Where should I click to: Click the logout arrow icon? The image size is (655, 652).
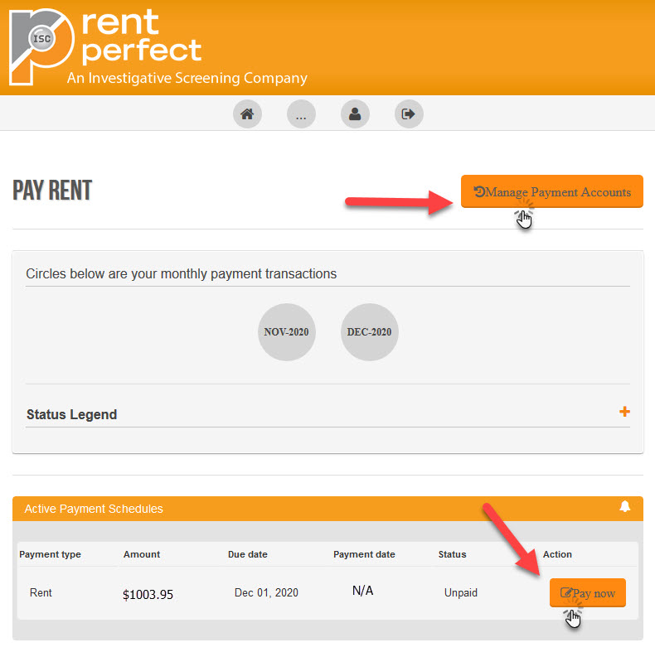pos(409,114)
